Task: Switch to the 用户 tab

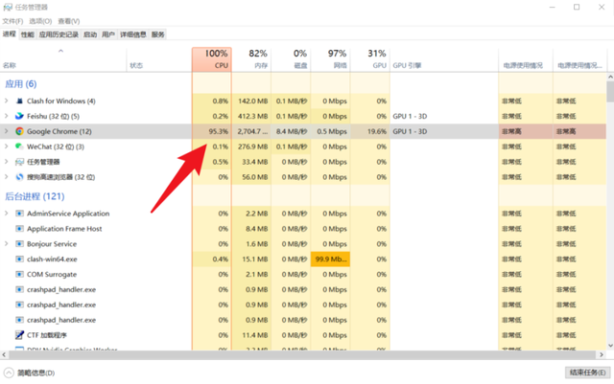Action: point(108,34)
